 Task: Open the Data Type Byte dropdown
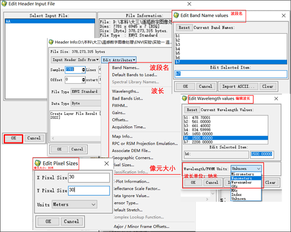coord(86,103)
